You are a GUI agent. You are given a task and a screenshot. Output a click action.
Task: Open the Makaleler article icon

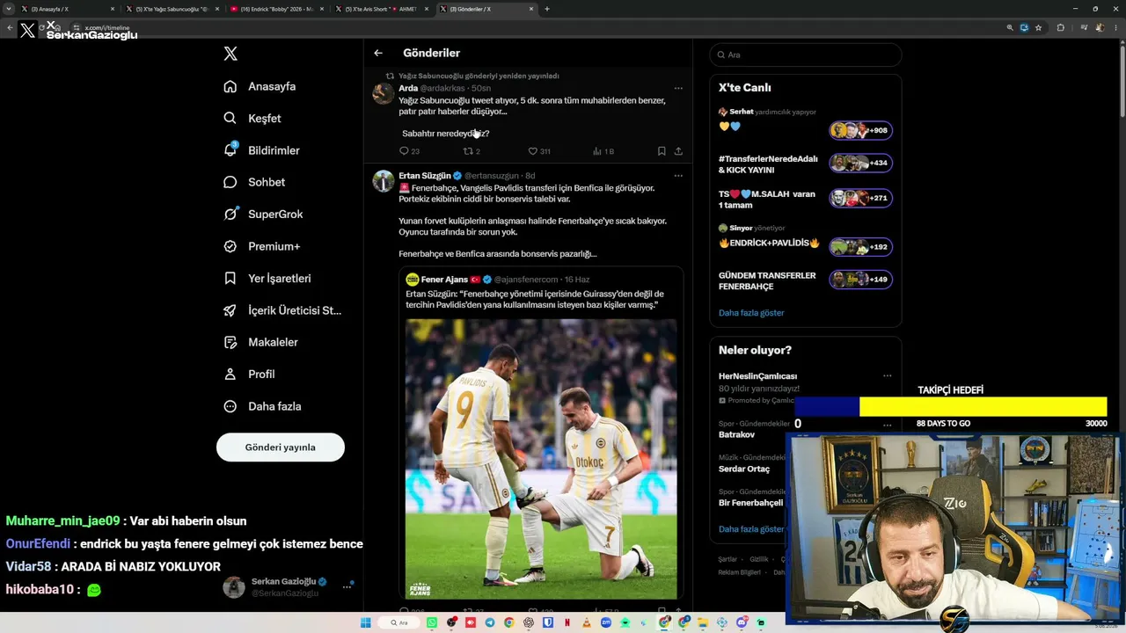pyautogui.click(x=230, y=342)
